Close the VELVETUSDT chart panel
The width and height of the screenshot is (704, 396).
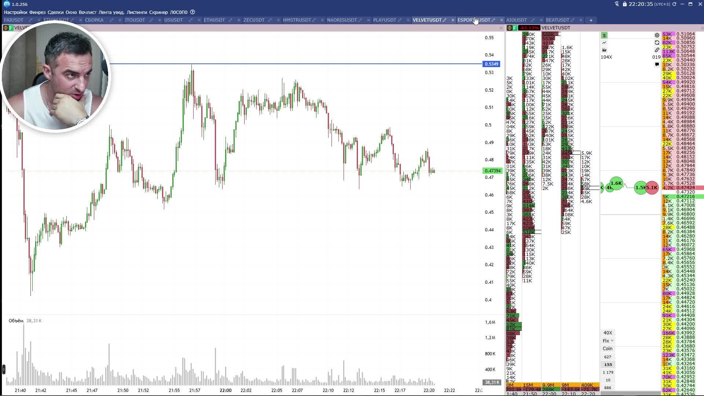pos(501,28)
